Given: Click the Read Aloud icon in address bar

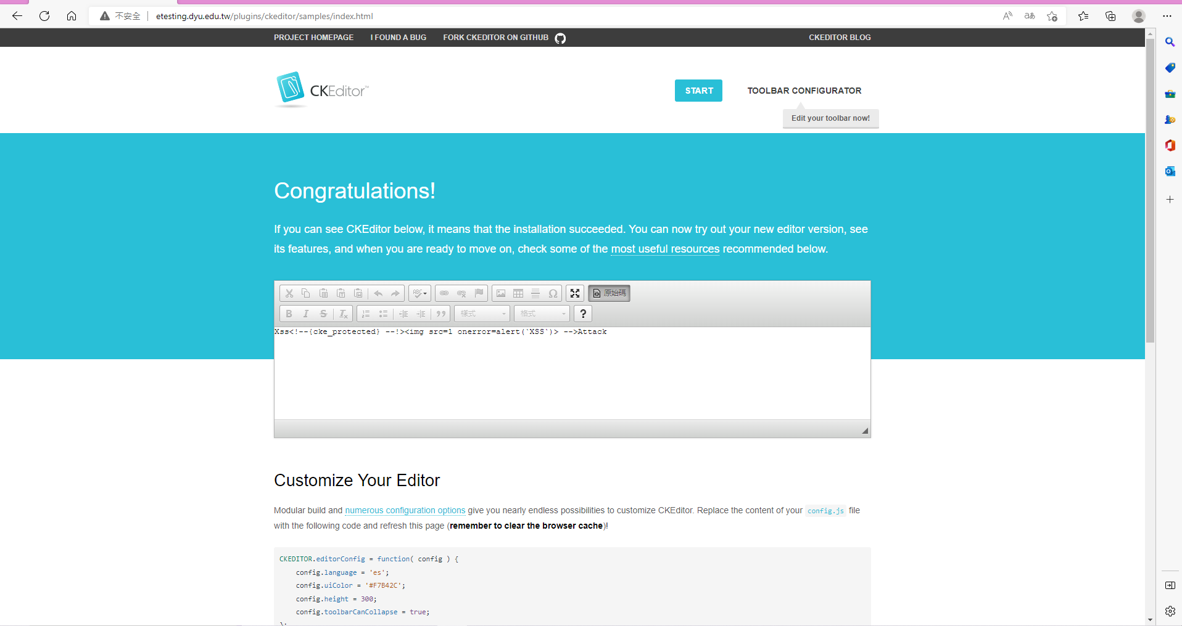Looking at the screenshot, I should pyautogui.click(x=1007, y=16).
